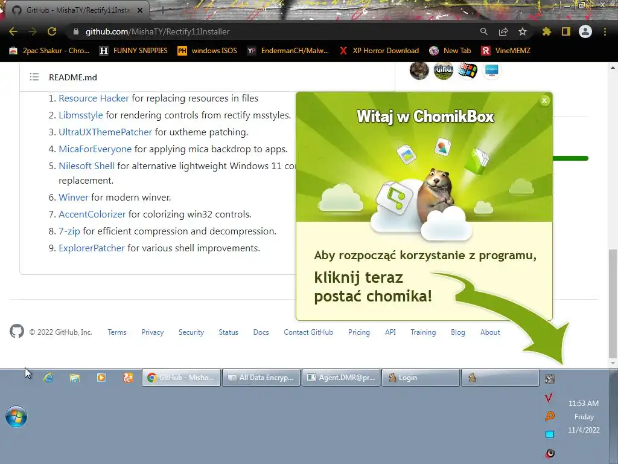Click monitor contributor avatar
Screen dimensions: 618x464
491,70
